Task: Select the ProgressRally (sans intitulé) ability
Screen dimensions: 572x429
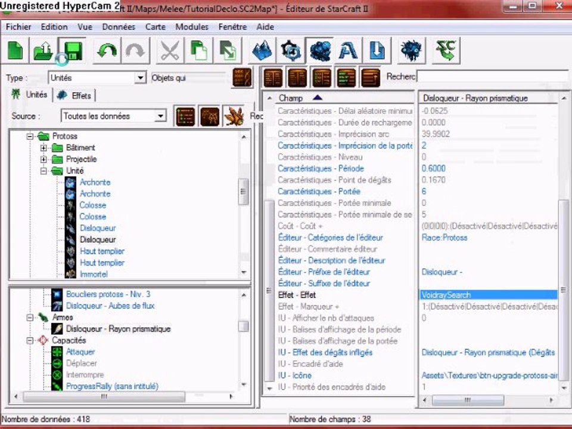Action: coord(112,386)
